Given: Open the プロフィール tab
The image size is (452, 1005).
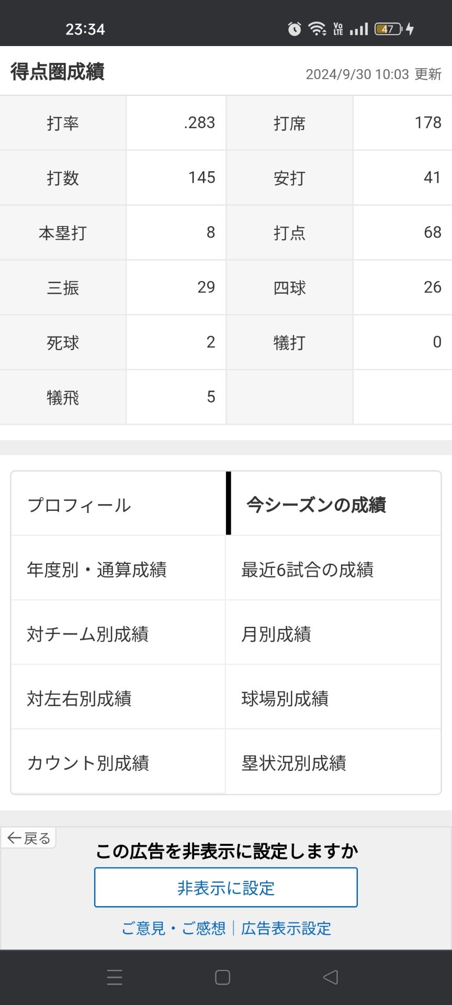Looking at the screenshot, I should 118,505.
